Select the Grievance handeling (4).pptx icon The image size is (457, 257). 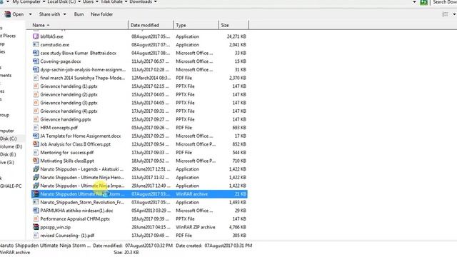[36, 111]
